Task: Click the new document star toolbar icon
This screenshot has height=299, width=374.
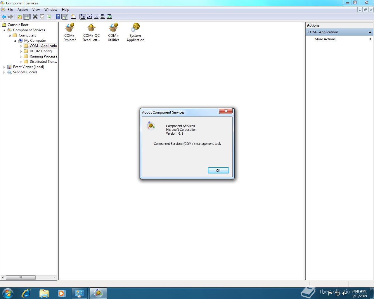Action: click(x=74, y=17)
